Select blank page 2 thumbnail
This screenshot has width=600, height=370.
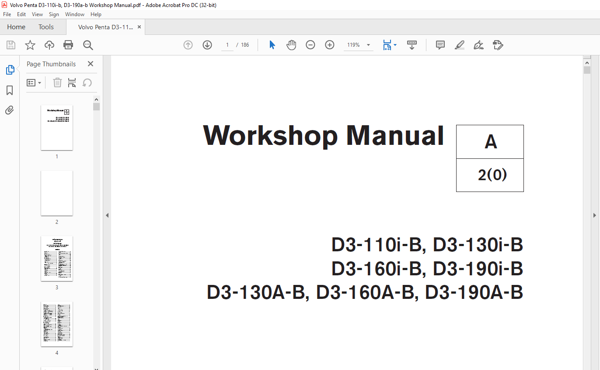point(57,193)
